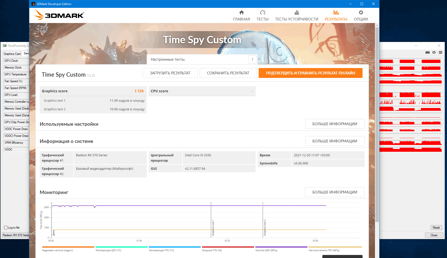The image size is (447, 258).
Task: Click the Memory Used (Dedicated) sensor dropdown in GPU-Z
Action: [16, 109]
